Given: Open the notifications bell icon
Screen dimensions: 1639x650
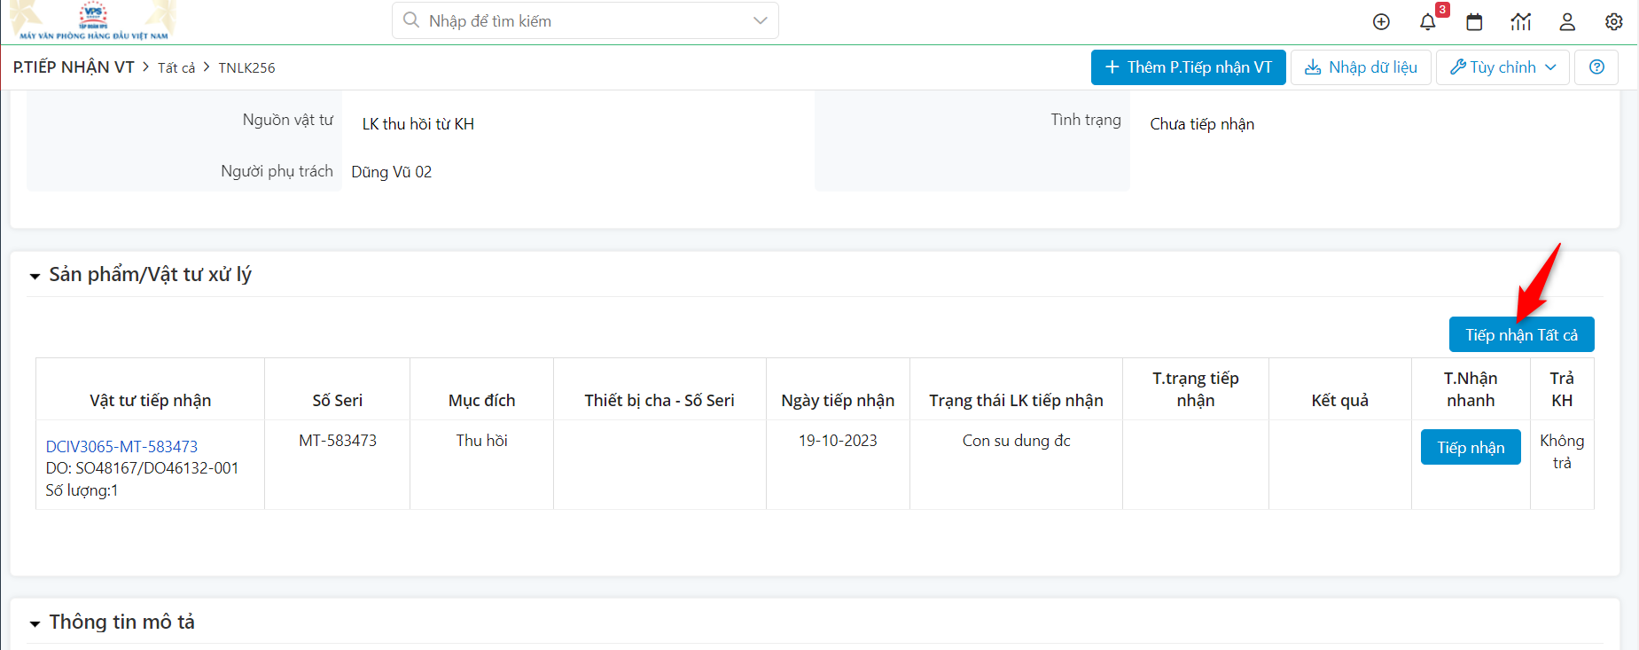Looking at the screenshot, I should click(x=1427, y=22).
